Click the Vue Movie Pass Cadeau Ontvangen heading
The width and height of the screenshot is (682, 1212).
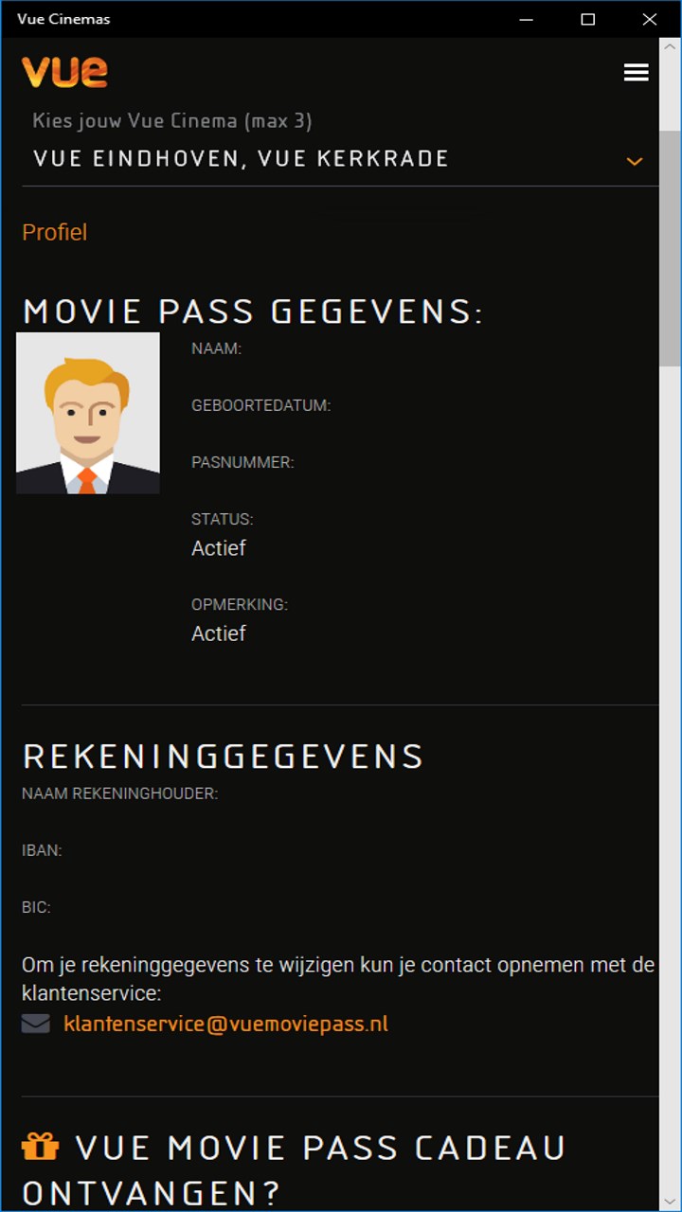(294, 1169)
